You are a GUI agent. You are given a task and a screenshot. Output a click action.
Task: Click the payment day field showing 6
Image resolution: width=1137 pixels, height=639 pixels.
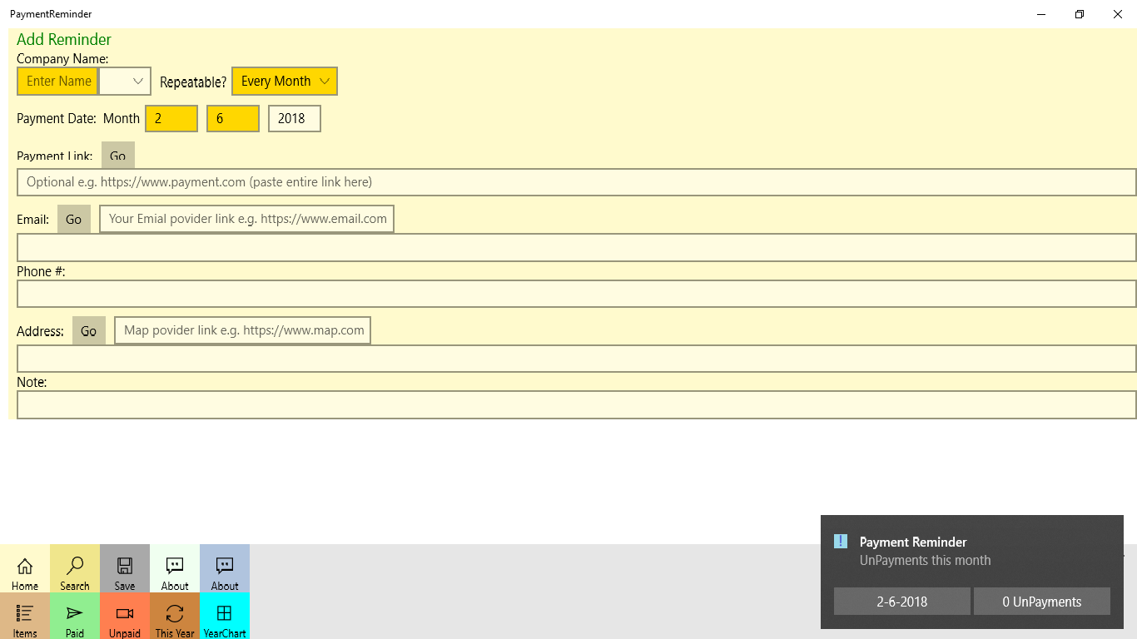[233, 118]
